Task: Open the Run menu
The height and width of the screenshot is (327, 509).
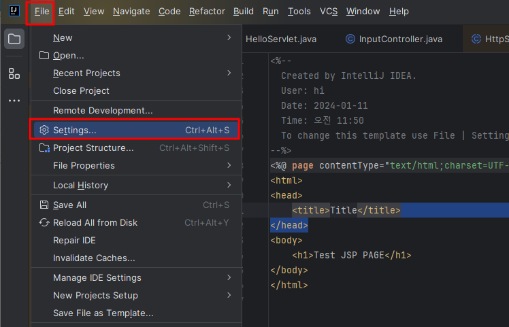Action: [271, 12]
